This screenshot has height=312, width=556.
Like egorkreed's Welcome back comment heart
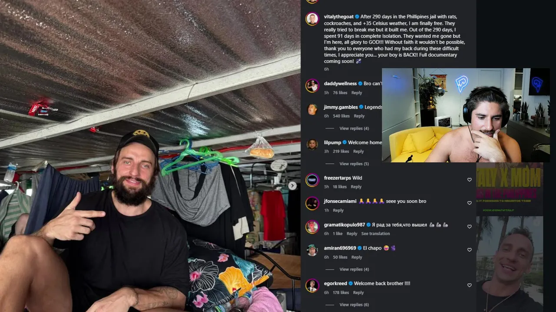coord(469,285)
